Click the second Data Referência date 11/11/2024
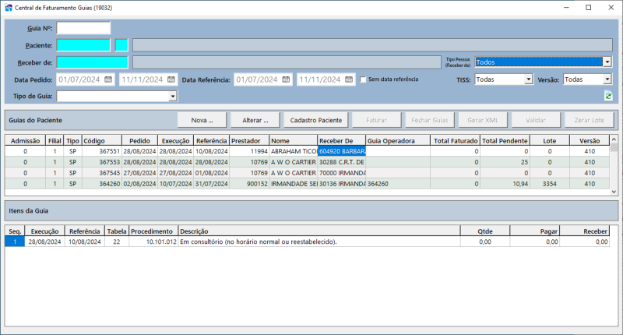Image resolution: width=623 pixels, height=335 pixels. tap(320, 79)
